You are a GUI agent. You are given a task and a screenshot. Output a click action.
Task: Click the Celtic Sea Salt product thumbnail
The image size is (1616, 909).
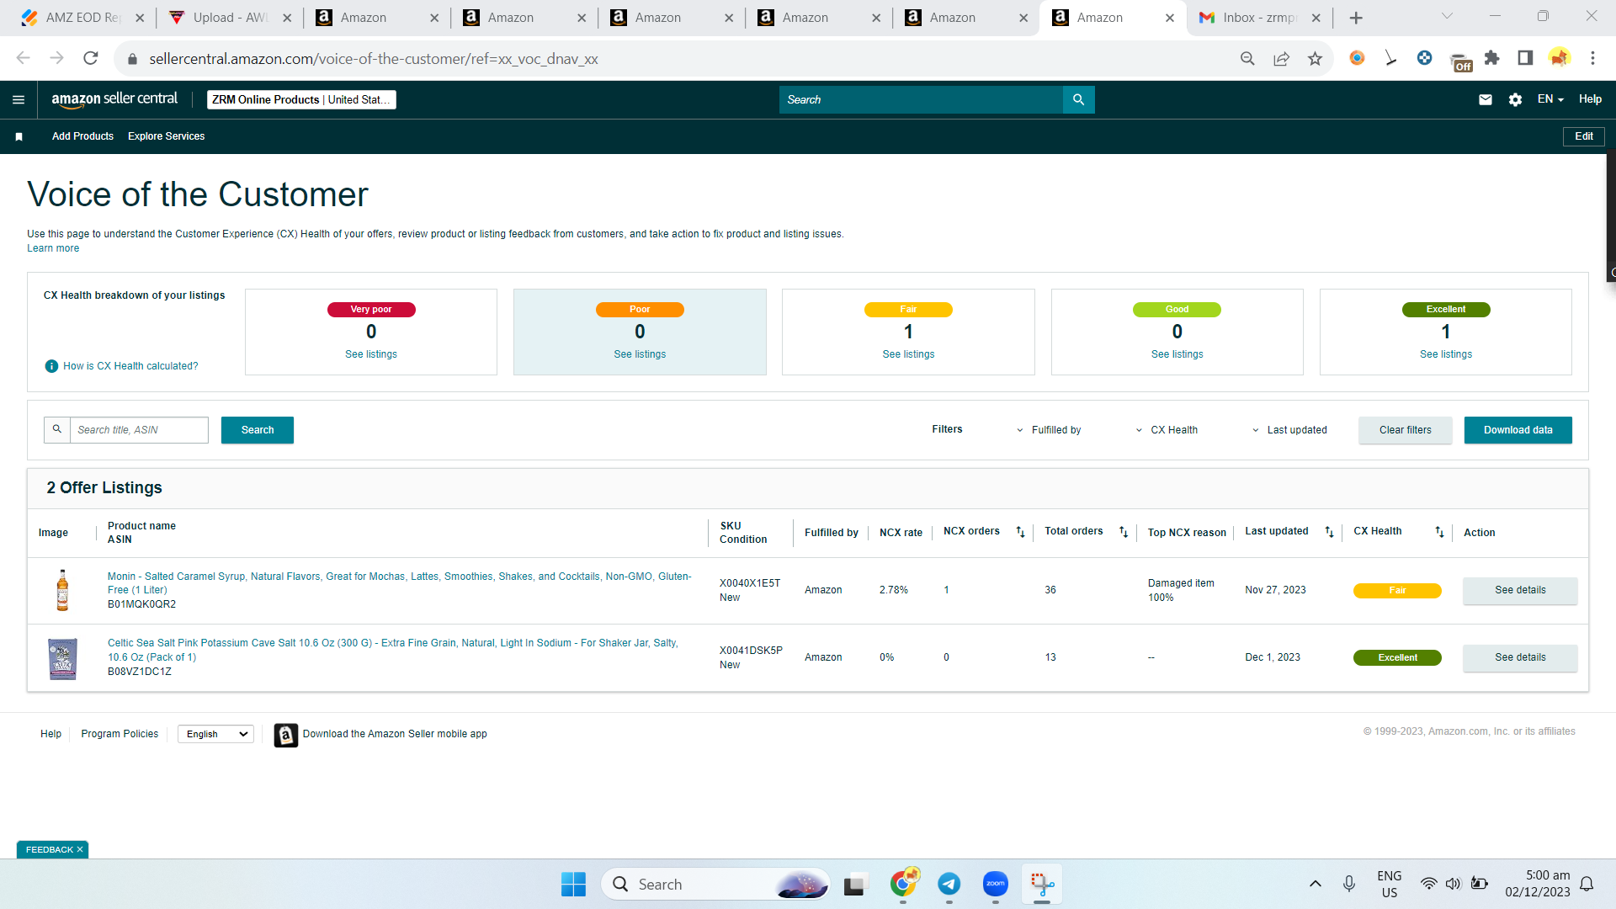point(62,658)
